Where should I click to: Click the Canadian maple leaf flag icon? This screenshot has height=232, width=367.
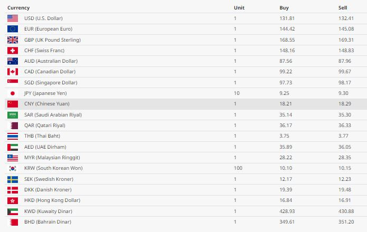point(13,72)
